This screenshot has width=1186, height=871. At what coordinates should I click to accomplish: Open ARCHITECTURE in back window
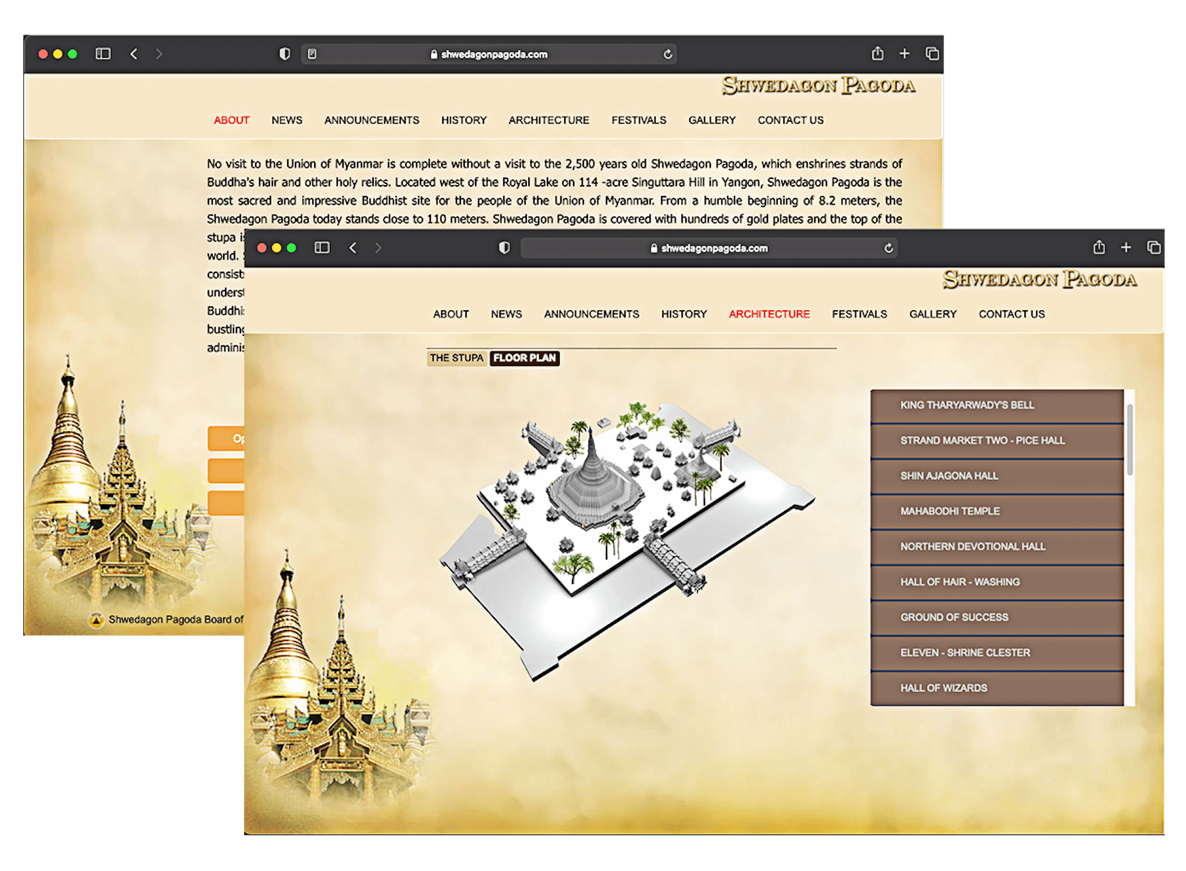[x=549, y=120]
